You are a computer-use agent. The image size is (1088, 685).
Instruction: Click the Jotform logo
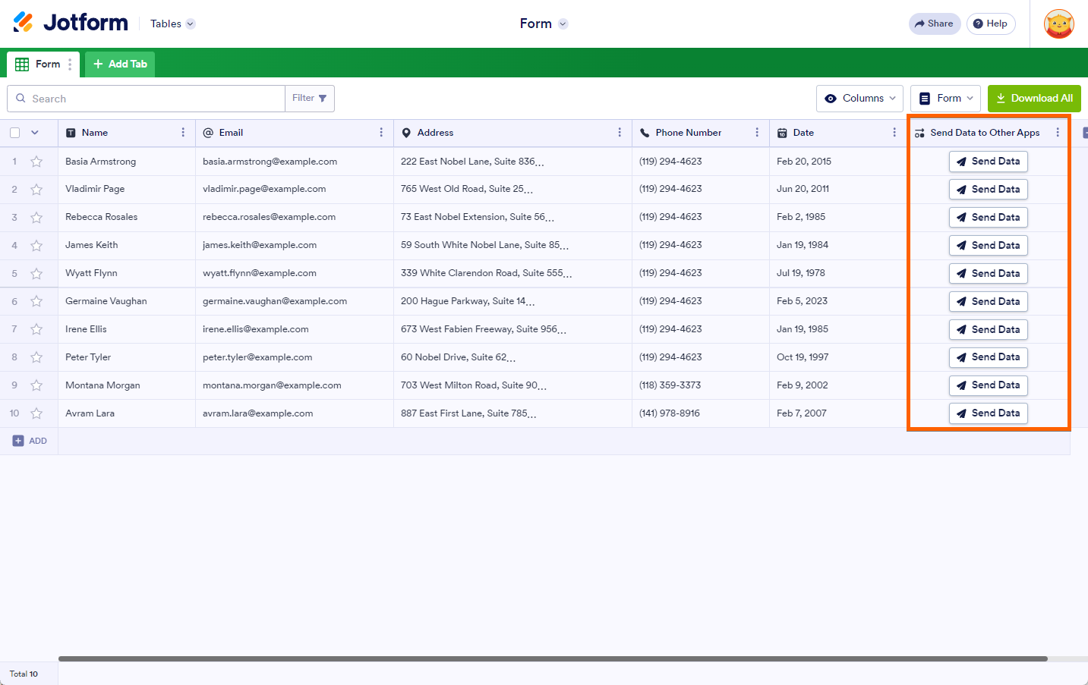pyautogui.click(x=71, y=23)
